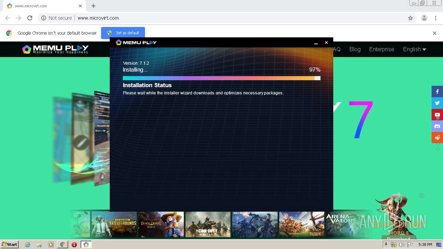Open the YouTube sidebar icon
The width and height of the screenshot is (443, 249).
coord(437,114)
